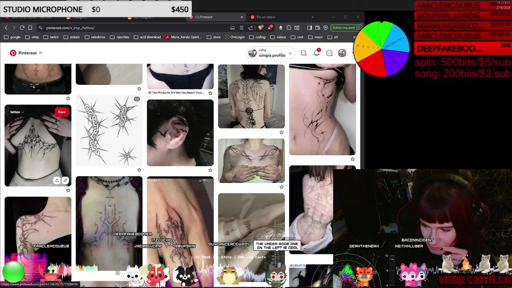The width and height of the screenshot is (512, 288).
Task: Go back using browser back arrow
Action: click(6, 28)
